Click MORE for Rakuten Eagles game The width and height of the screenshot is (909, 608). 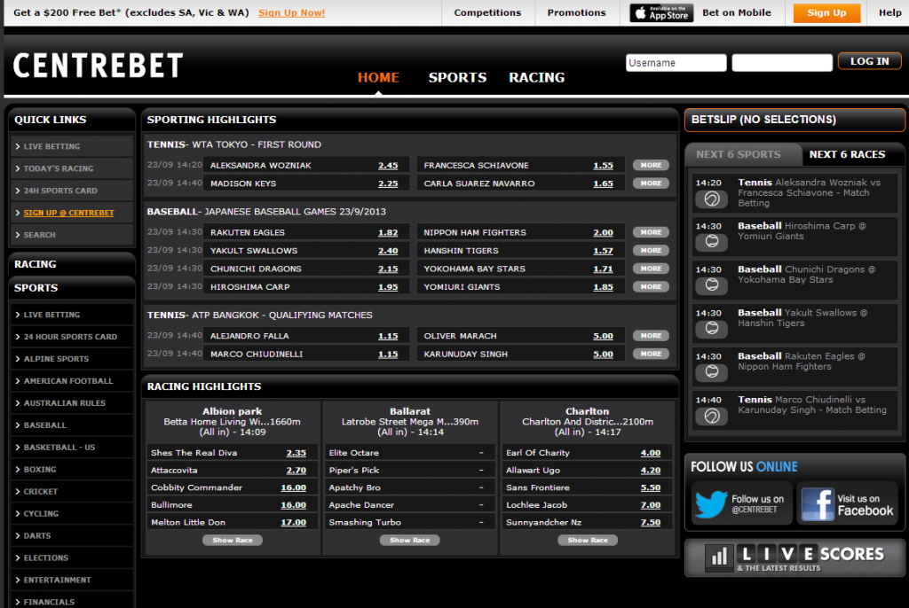[651, 232]
